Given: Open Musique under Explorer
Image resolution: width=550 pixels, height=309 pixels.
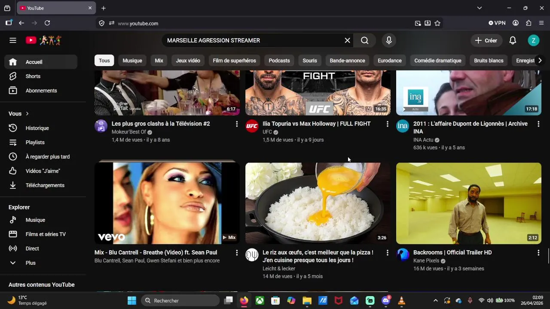Looking at the screenshot, I should tap(41, 220).
